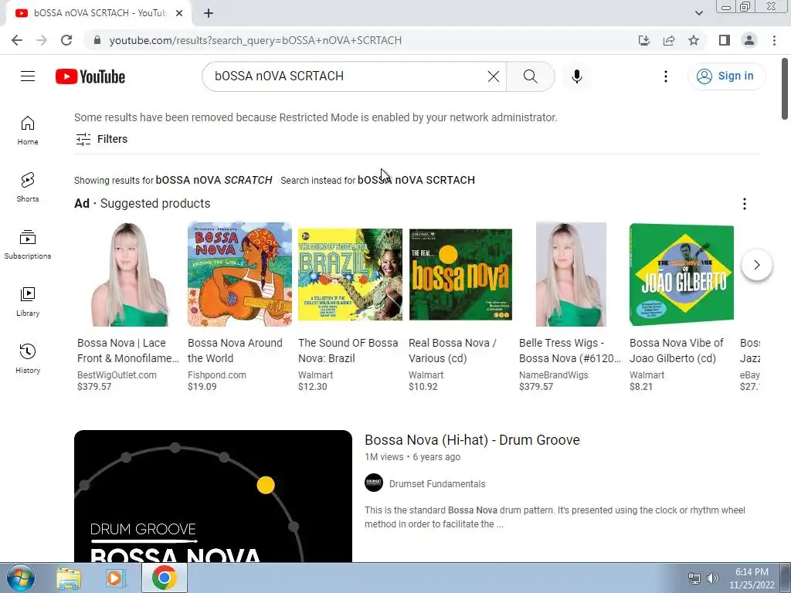Click 'Real Bossa Nova / Various (cd)' title
The width and height of the screenshot is (791, 593).
[x=453, y=351]
